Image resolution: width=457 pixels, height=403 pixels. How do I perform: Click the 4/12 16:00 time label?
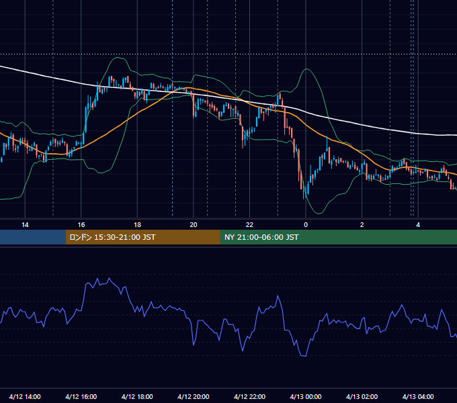click(x=81, y=396)
